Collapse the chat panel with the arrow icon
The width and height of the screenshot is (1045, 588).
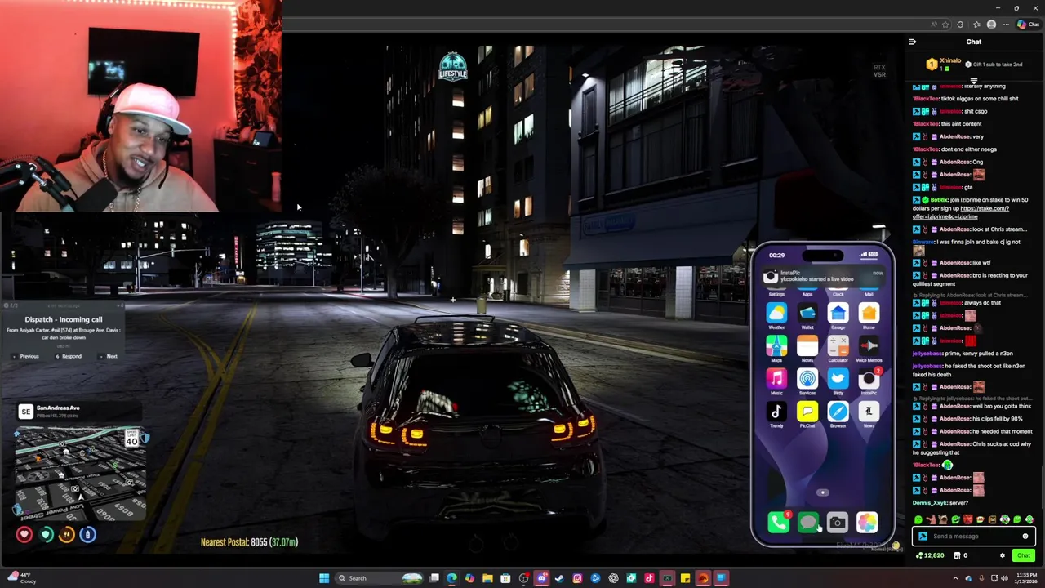pos(913,42)
